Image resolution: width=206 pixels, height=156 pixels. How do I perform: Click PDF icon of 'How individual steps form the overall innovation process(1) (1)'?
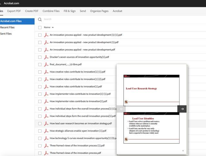46,109
